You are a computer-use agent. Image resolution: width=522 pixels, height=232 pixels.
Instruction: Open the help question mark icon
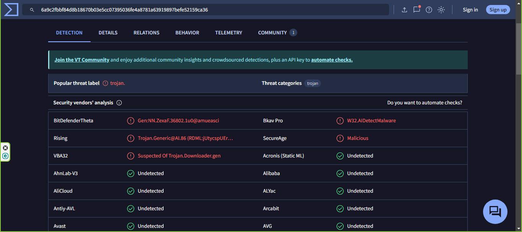pos(429,10)
